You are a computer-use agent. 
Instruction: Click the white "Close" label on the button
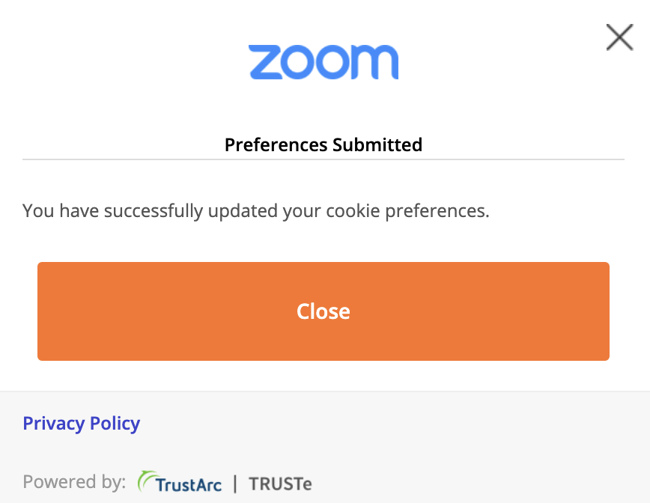tap(324, 311)
